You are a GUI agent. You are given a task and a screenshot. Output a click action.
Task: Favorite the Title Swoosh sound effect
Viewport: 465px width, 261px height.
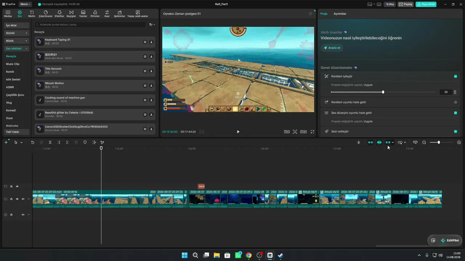[145, 71]
